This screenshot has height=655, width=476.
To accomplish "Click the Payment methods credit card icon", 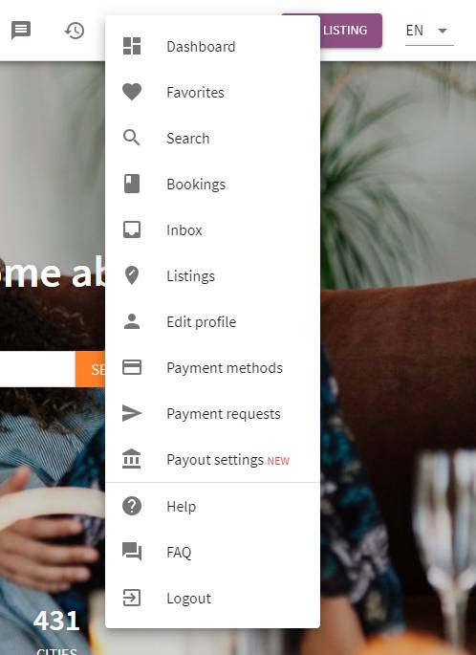I will pos(132,367).
